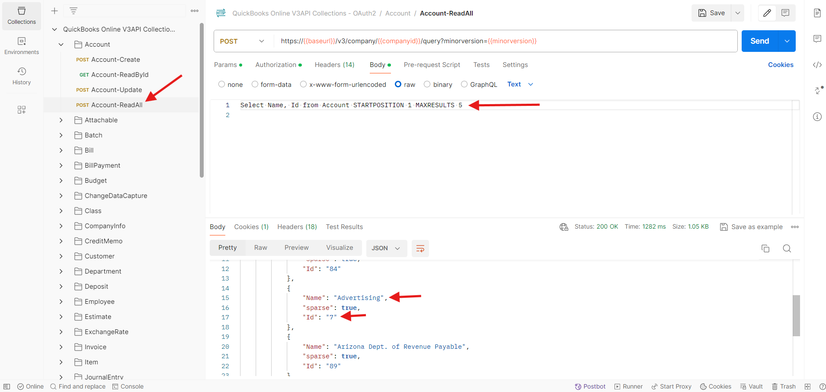The image size is (826, 392).
Task: Open Find and replace in status bar
Action: pos(78,386)
